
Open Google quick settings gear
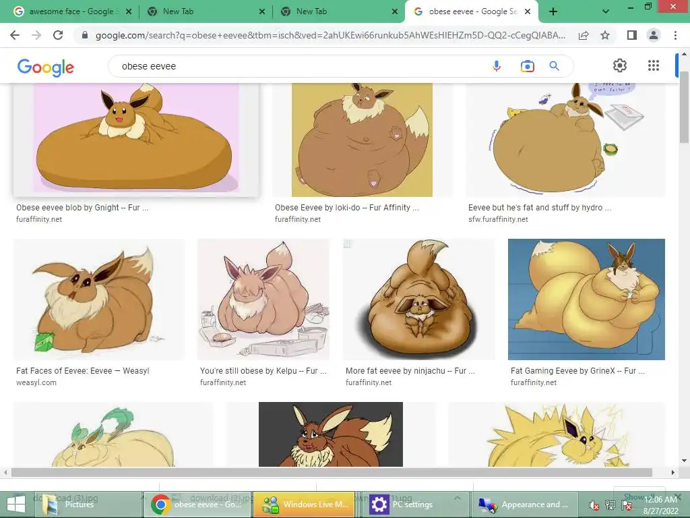click(x=620, y=65)
